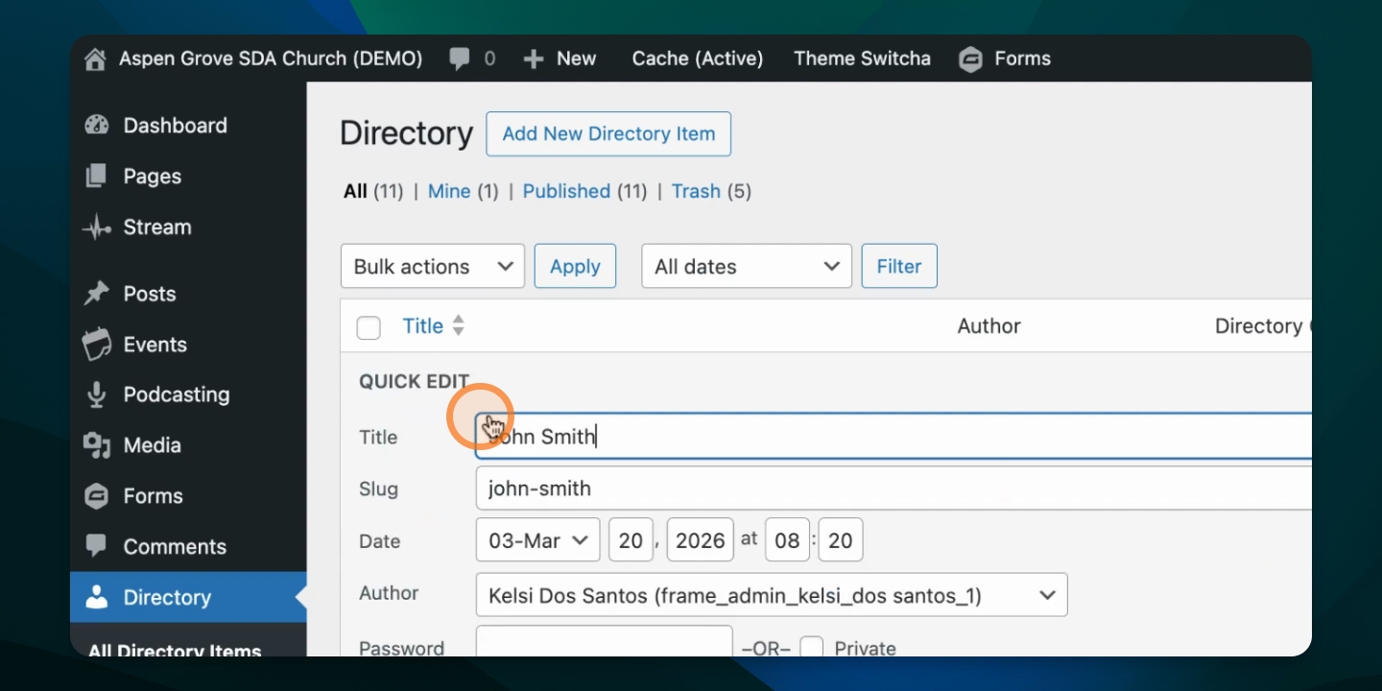1382x691 pixels.
Task: Click the day field showing 20
Action: click(631, 540)
